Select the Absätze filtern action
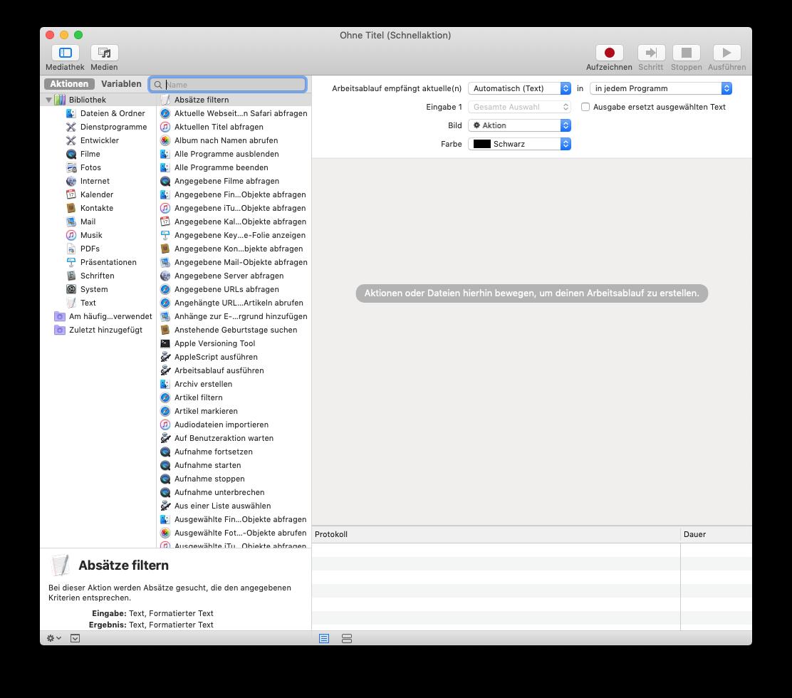Viewport: 792px width, 698px height. [x=234, y=100]
